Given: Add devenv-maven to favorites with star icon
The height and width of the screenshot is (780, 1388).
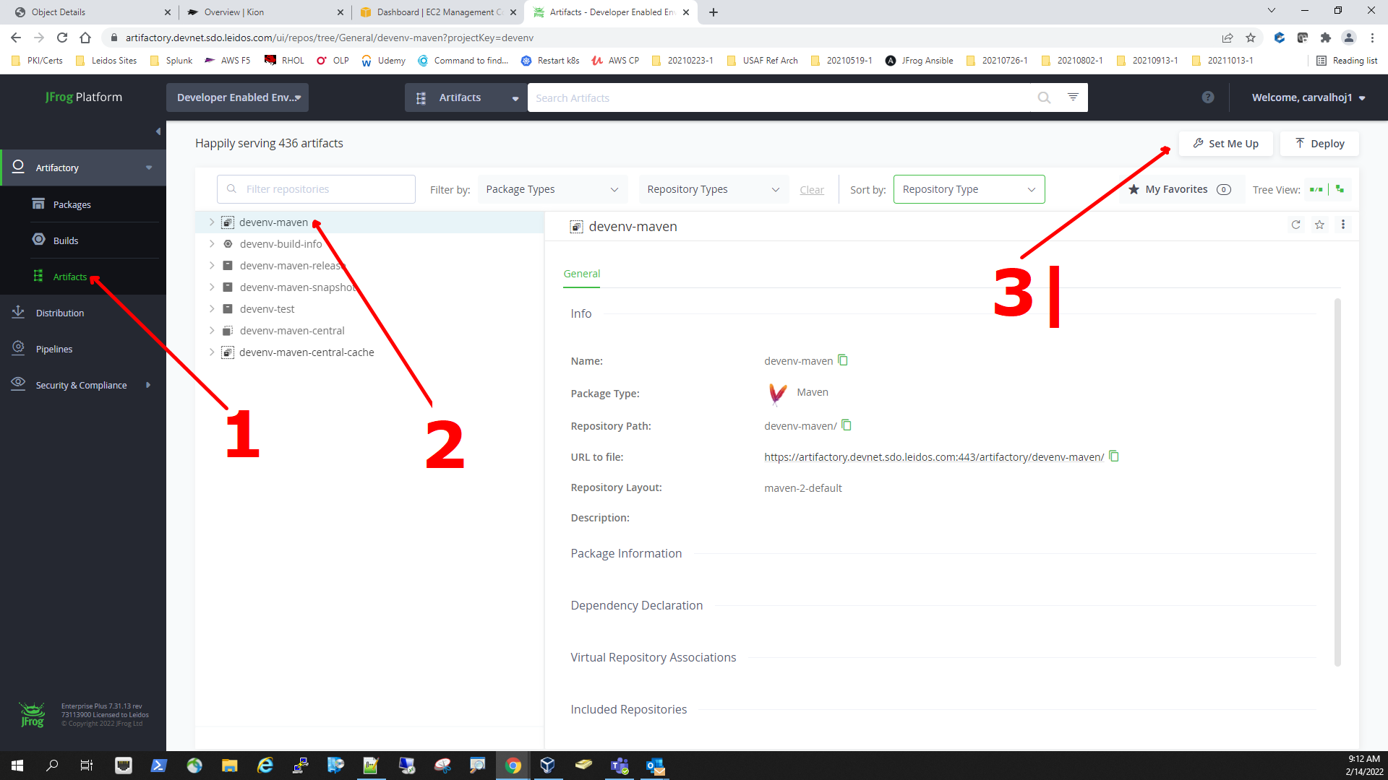Looking at the screenshot, I should click(1319, 225).
